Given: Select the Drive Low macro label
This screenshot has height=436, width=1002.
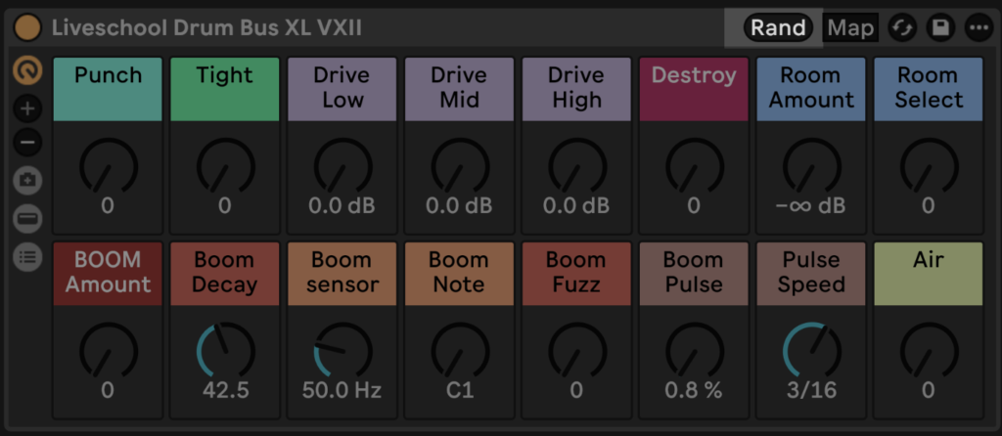Looking at the screenshot, I should (x=342, y=89).
